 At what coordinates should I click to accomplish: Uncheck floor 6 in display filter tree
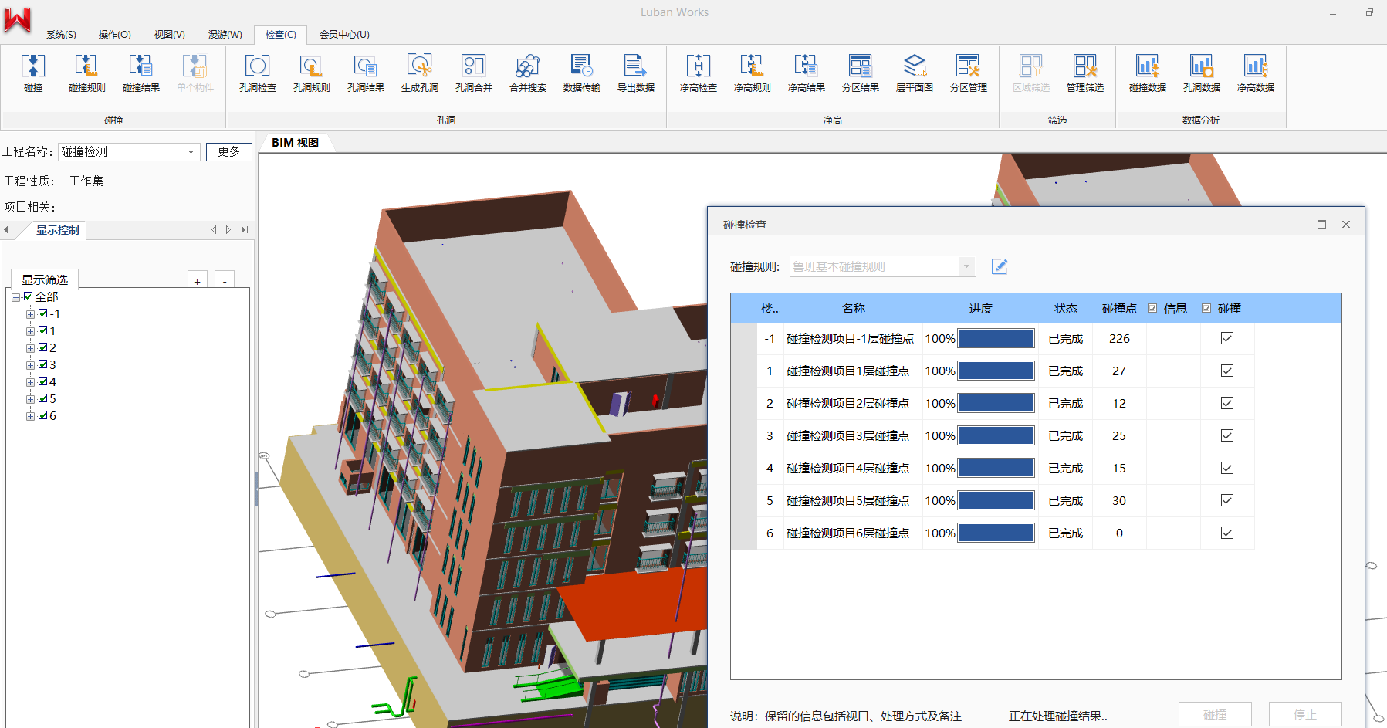pos(43,415)
